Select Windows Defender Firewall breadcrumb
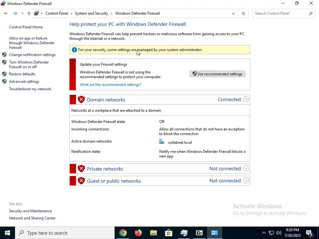 (137, 13)
